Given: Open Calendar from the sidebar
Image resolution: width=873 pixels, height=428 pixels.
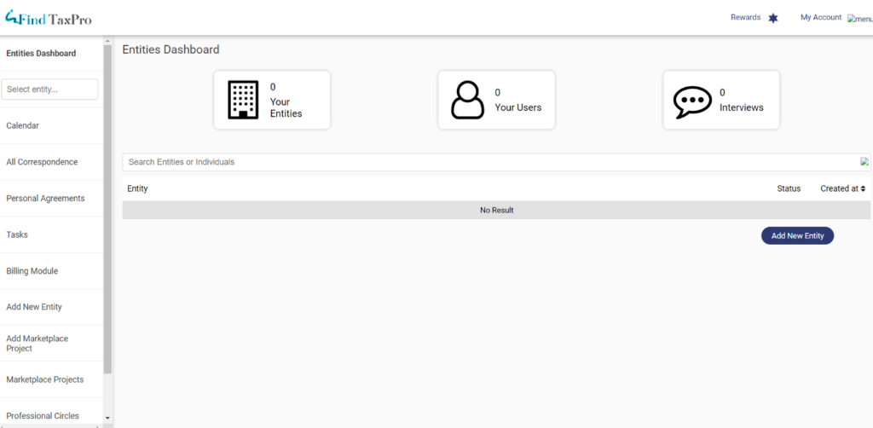Looking at the screenshot, I should [x=23, y=125].
